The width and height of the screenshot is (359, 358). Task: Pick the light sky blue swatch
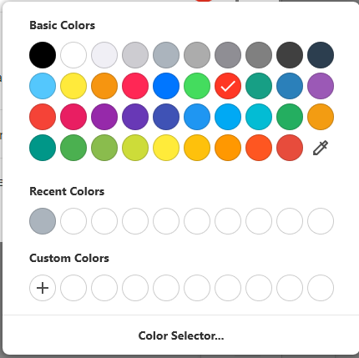[x=43, y=86]
